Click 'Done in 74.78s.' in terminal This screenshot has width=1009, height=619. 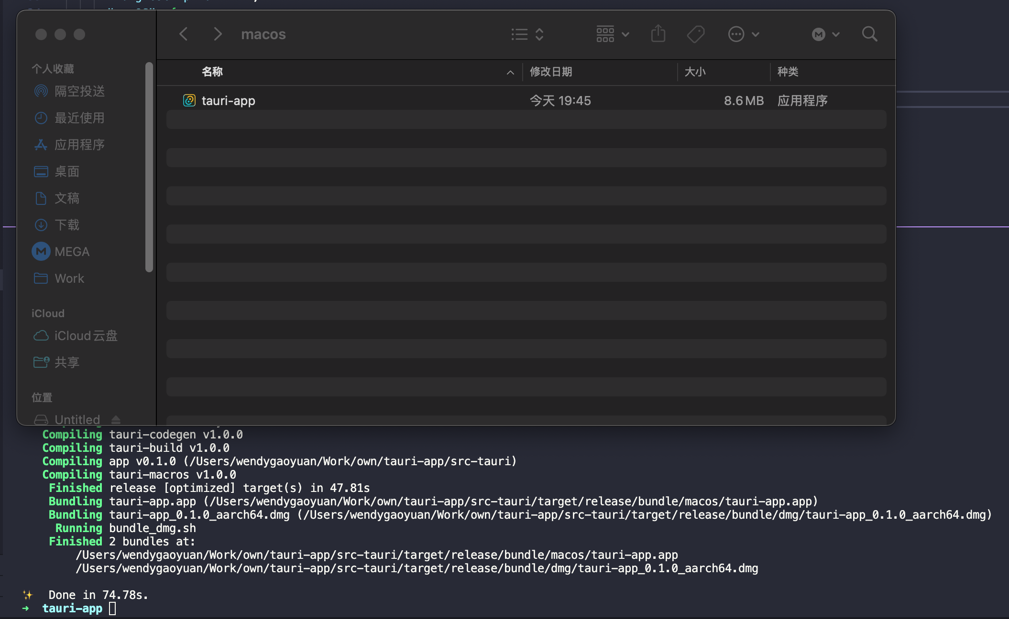click(99, 595)
